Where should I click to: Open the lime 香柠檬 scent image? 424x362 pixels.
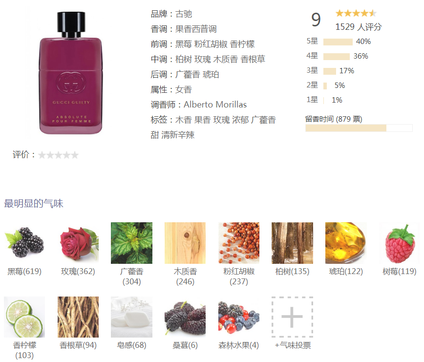(24, 317)
